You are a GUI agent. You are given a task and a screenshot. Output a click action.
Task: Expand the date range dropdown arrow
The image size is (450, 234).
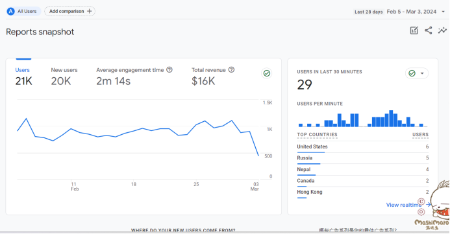443,12
